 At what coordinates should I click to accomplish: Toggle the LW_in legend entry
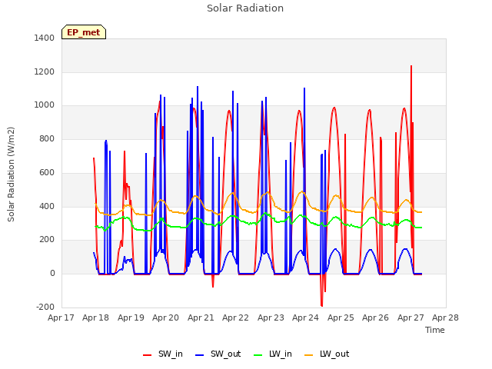(x=273, y=354)
